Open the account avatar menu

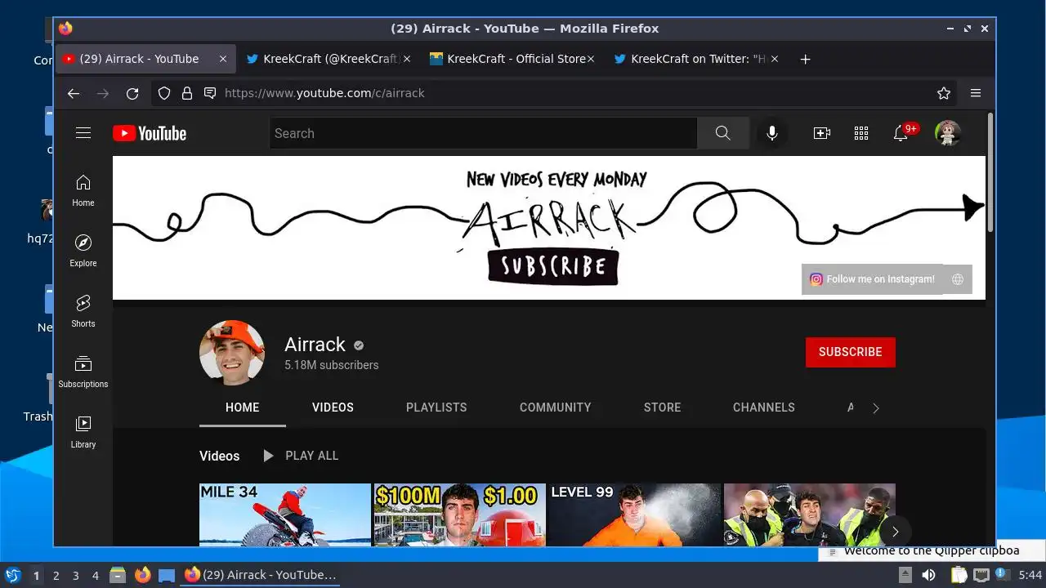click(948, 133)
